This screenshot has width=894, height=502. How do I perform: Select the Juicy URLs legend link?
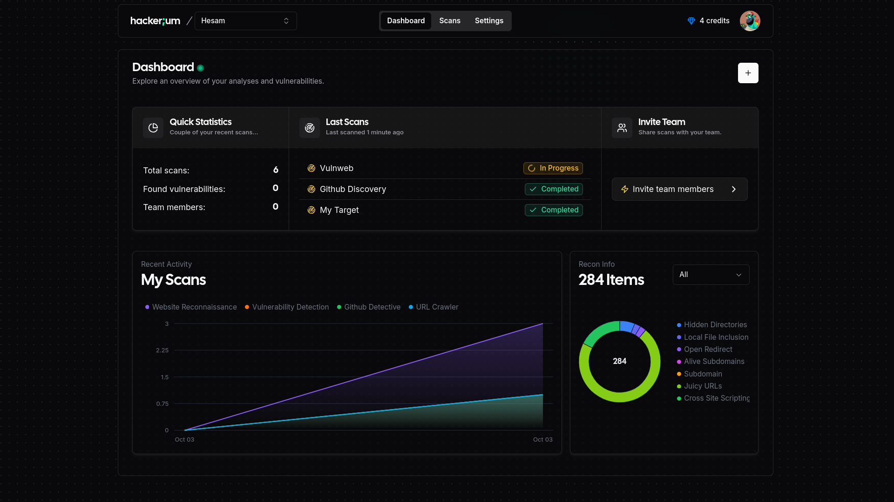[703, 386]
